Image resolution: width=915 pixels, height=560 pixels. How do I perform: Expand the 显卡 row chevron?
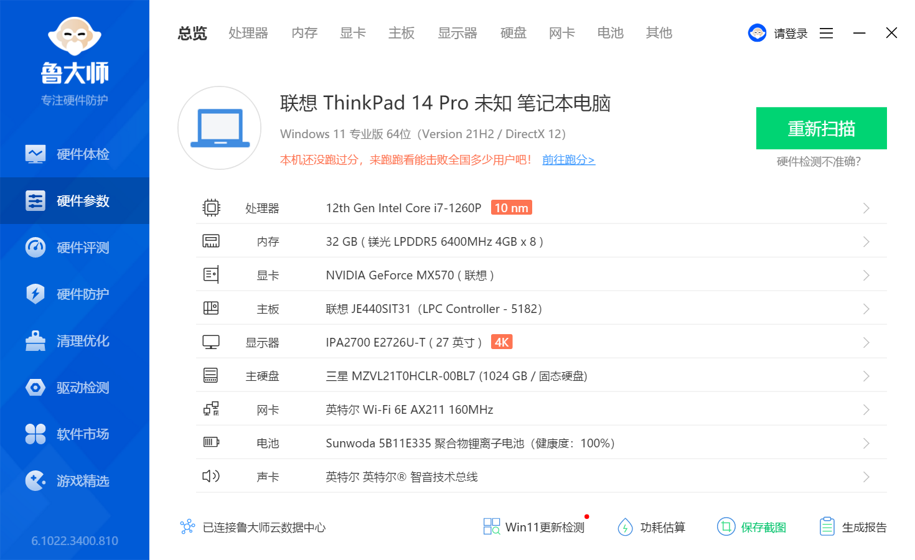(866, 275)
